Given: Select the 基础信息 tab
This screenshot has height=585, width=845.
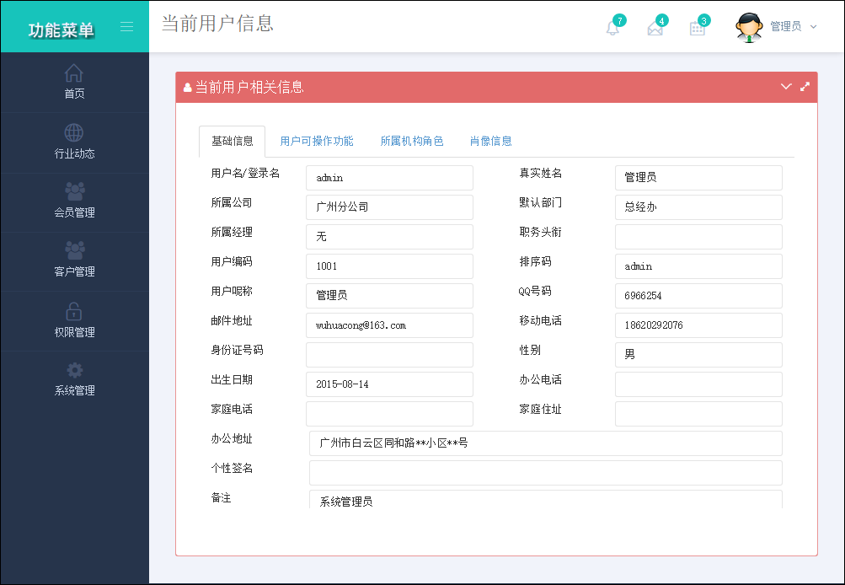Looking at the screenshot, I should 232,142.
